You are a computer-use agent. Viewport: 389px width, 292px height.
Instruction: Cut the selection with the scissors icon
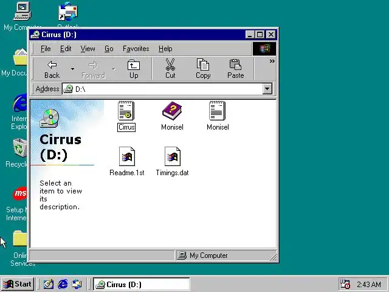(x=170, y=69)
